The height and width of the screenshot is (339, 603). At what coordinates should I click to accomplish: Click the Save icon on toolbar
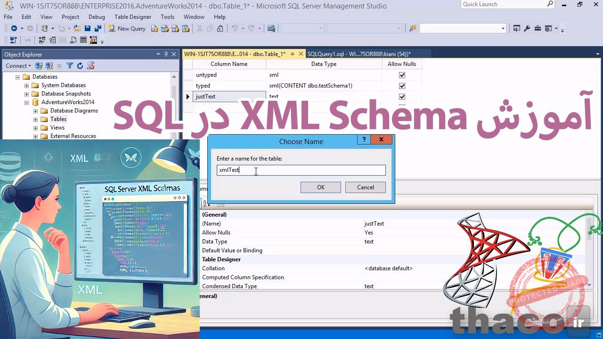coord(87,28)
